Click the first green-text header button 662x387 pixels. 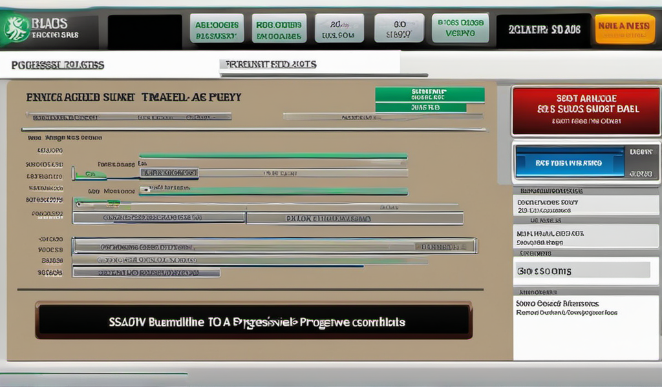[217, 28]
